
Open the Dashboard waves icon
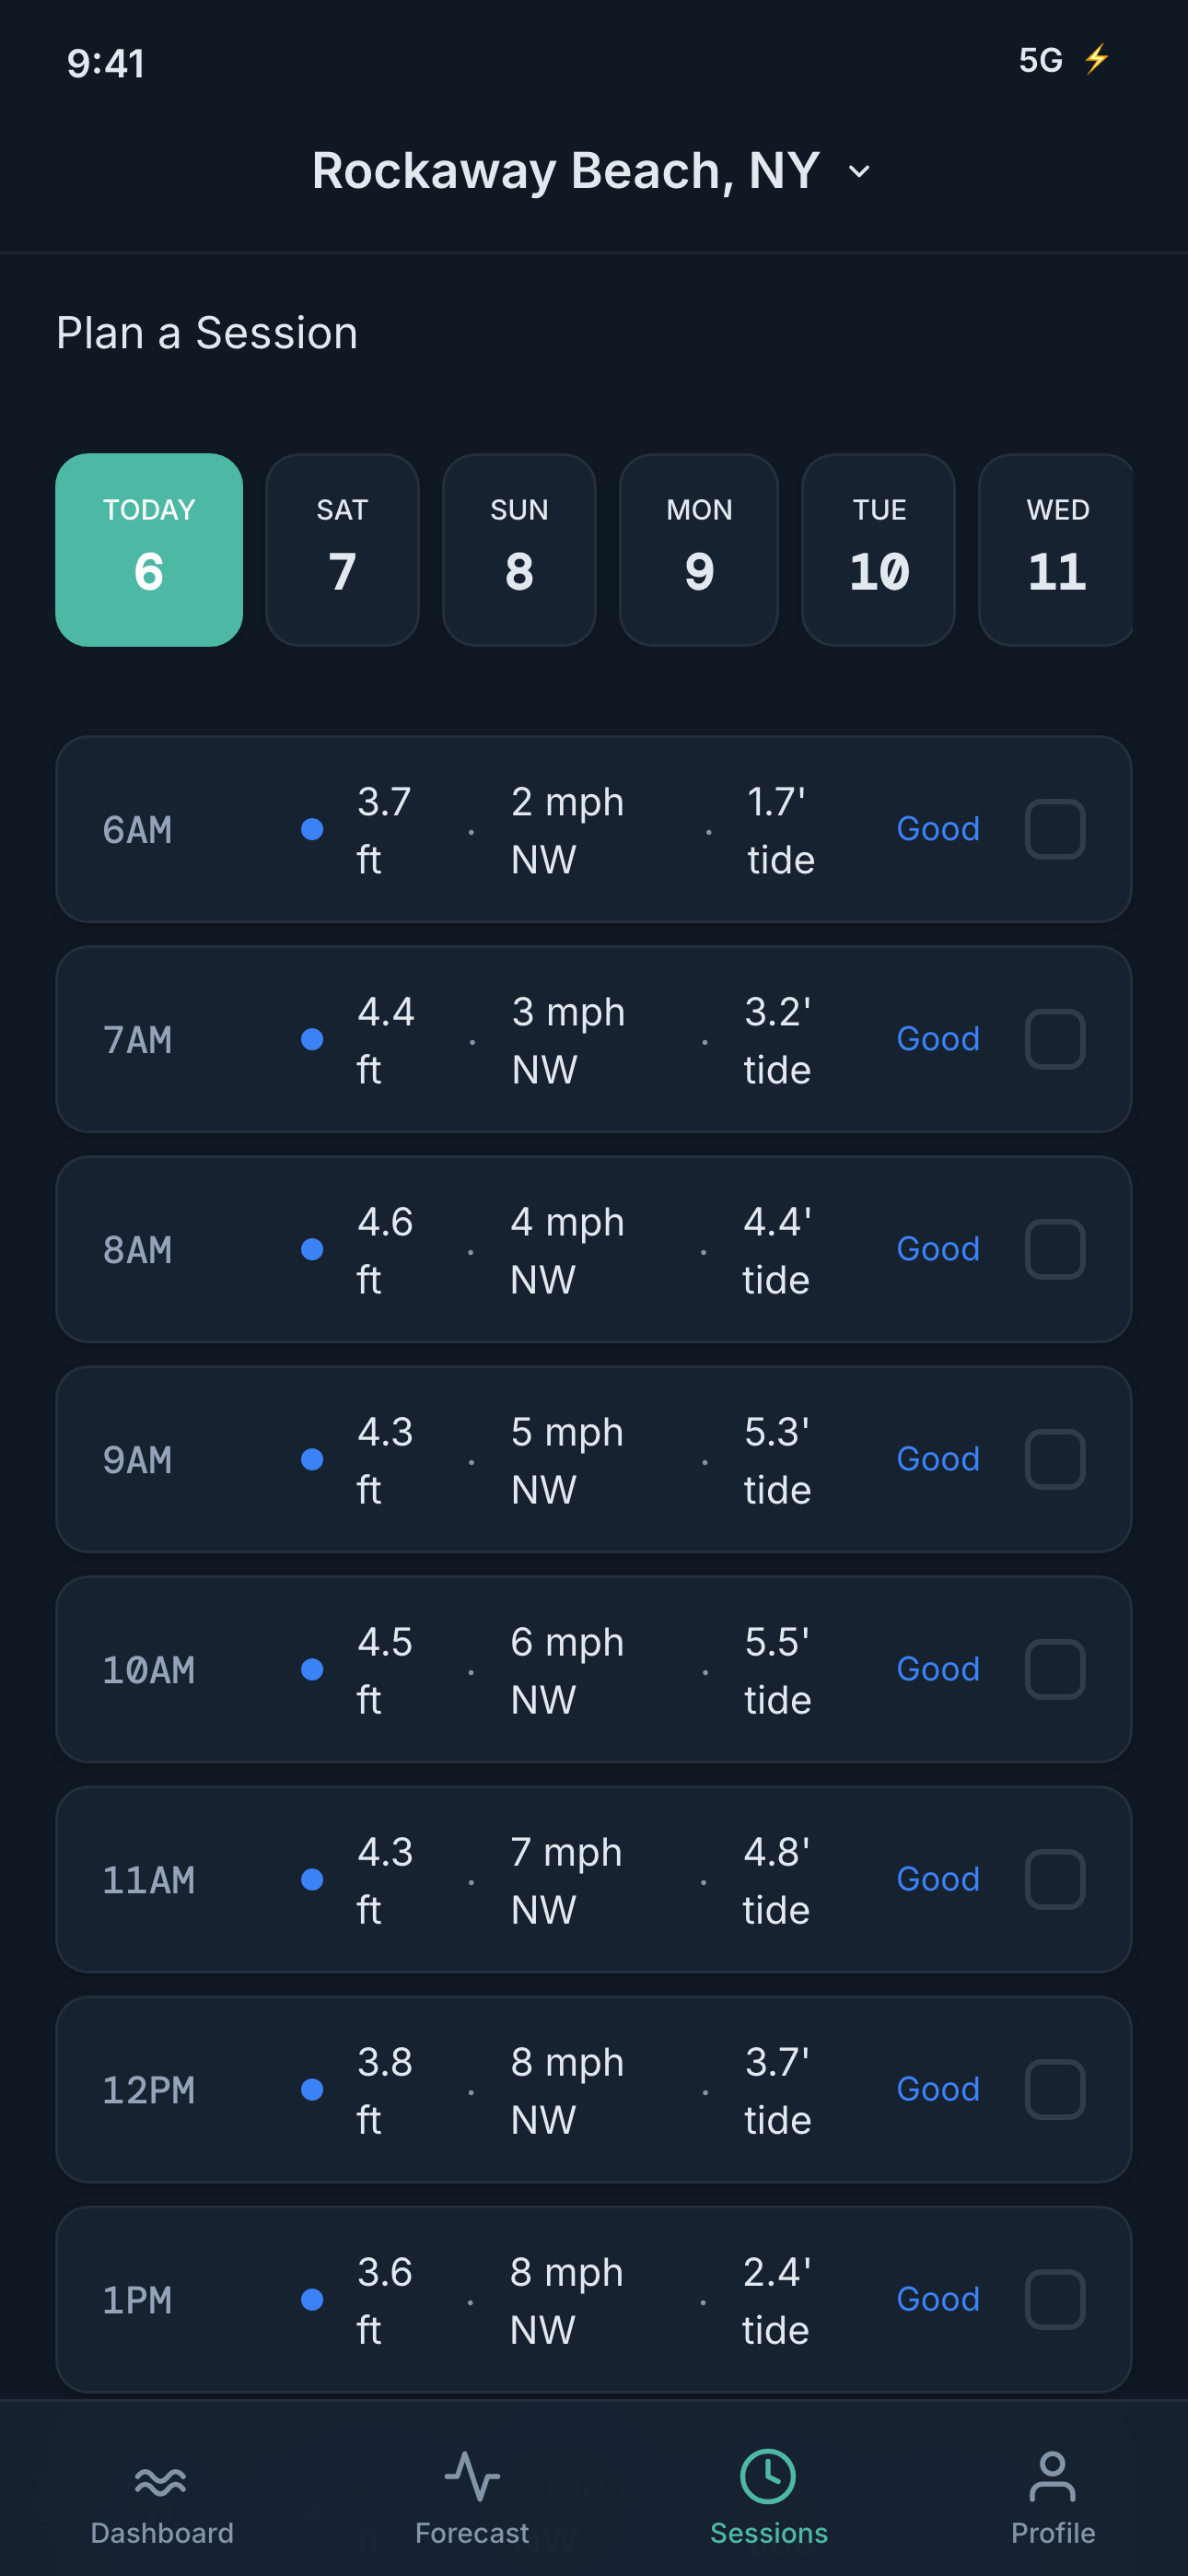click(161, 2480)
